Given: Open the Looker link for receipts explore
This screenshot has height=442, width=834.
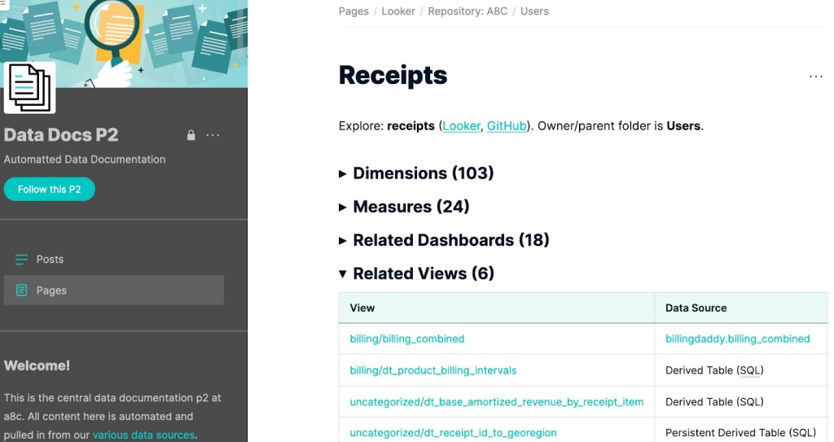Looking at the screenshot, I should pos(461,126).
